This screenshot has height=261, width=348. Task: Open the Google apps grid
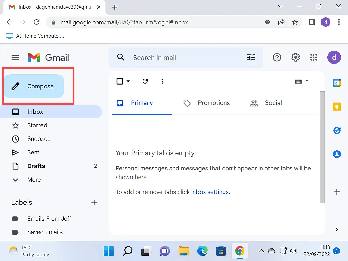click(x=313, y=57)
